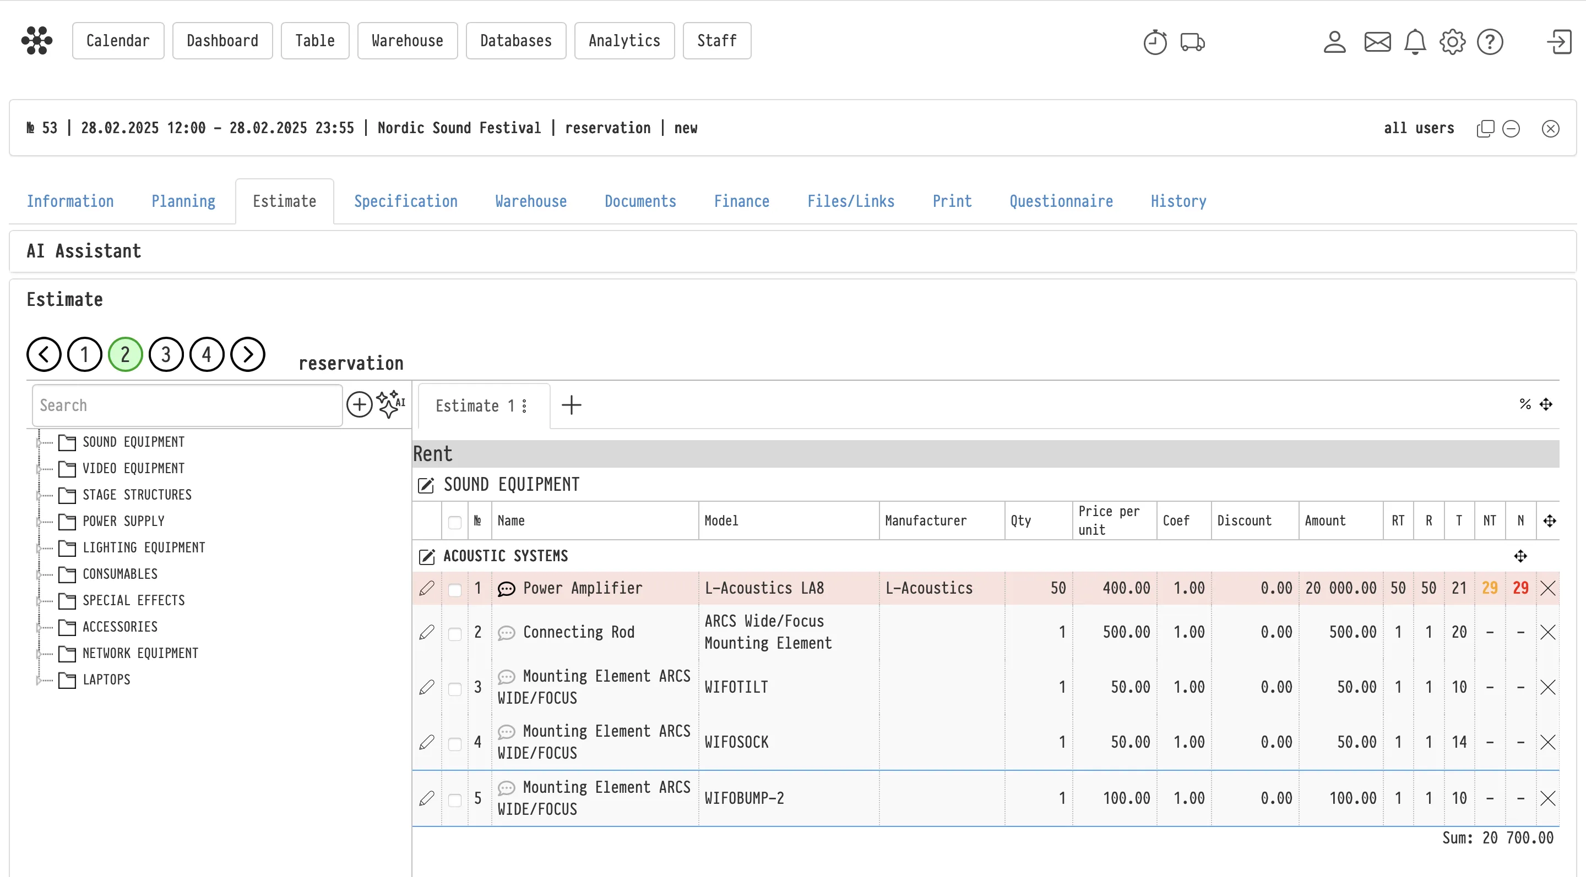Expand the SOUND EQUIPMENT folder
This screenshot has height=877, width=1586.
click(x=39, y=442)
